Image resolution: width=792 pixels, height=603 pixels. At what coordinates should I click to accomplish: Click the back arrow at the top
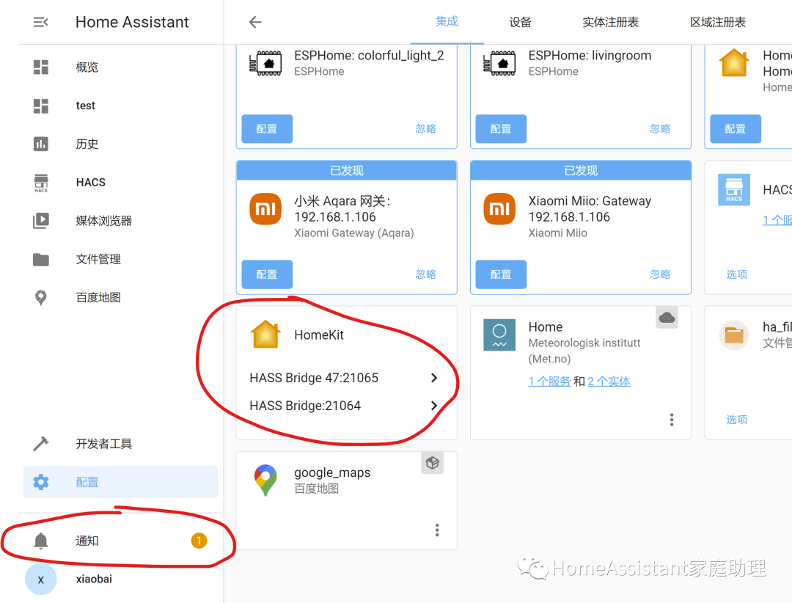[x=254, y=22]
